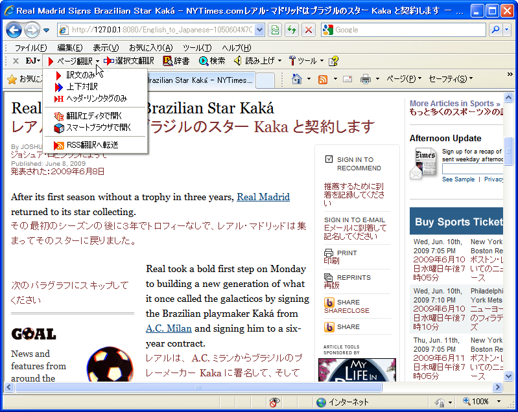Expand command bar overflow chevron
Viewport: 518px width, 412px height.
click(510, 74)
